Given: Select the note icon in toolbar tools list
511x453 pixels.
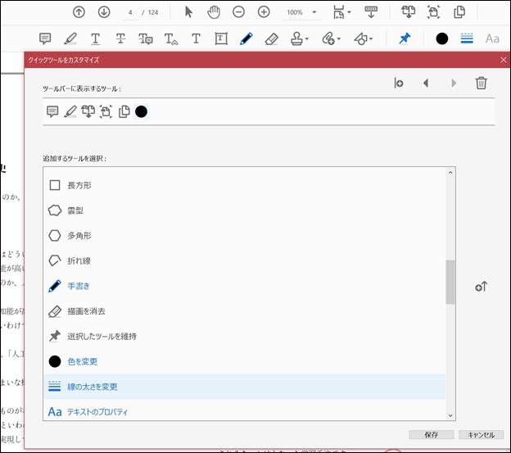Looking at the screenshot, I should click(52, 111).
